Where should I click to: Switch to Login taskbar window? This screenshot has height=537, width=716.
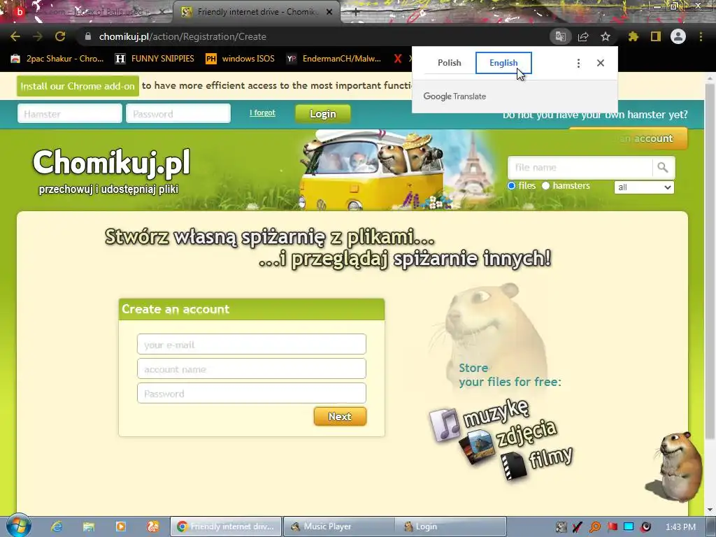click(451, 527)
